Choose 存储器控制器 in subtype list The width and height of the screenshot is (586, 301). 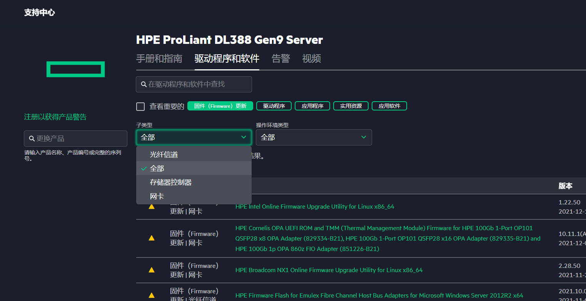tap(194, 182)
